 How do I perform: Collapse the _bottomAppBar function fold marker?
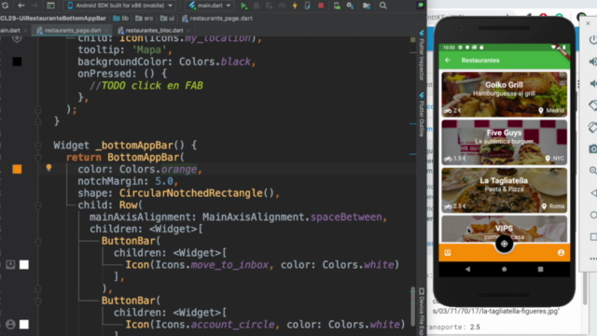point(37,146)
